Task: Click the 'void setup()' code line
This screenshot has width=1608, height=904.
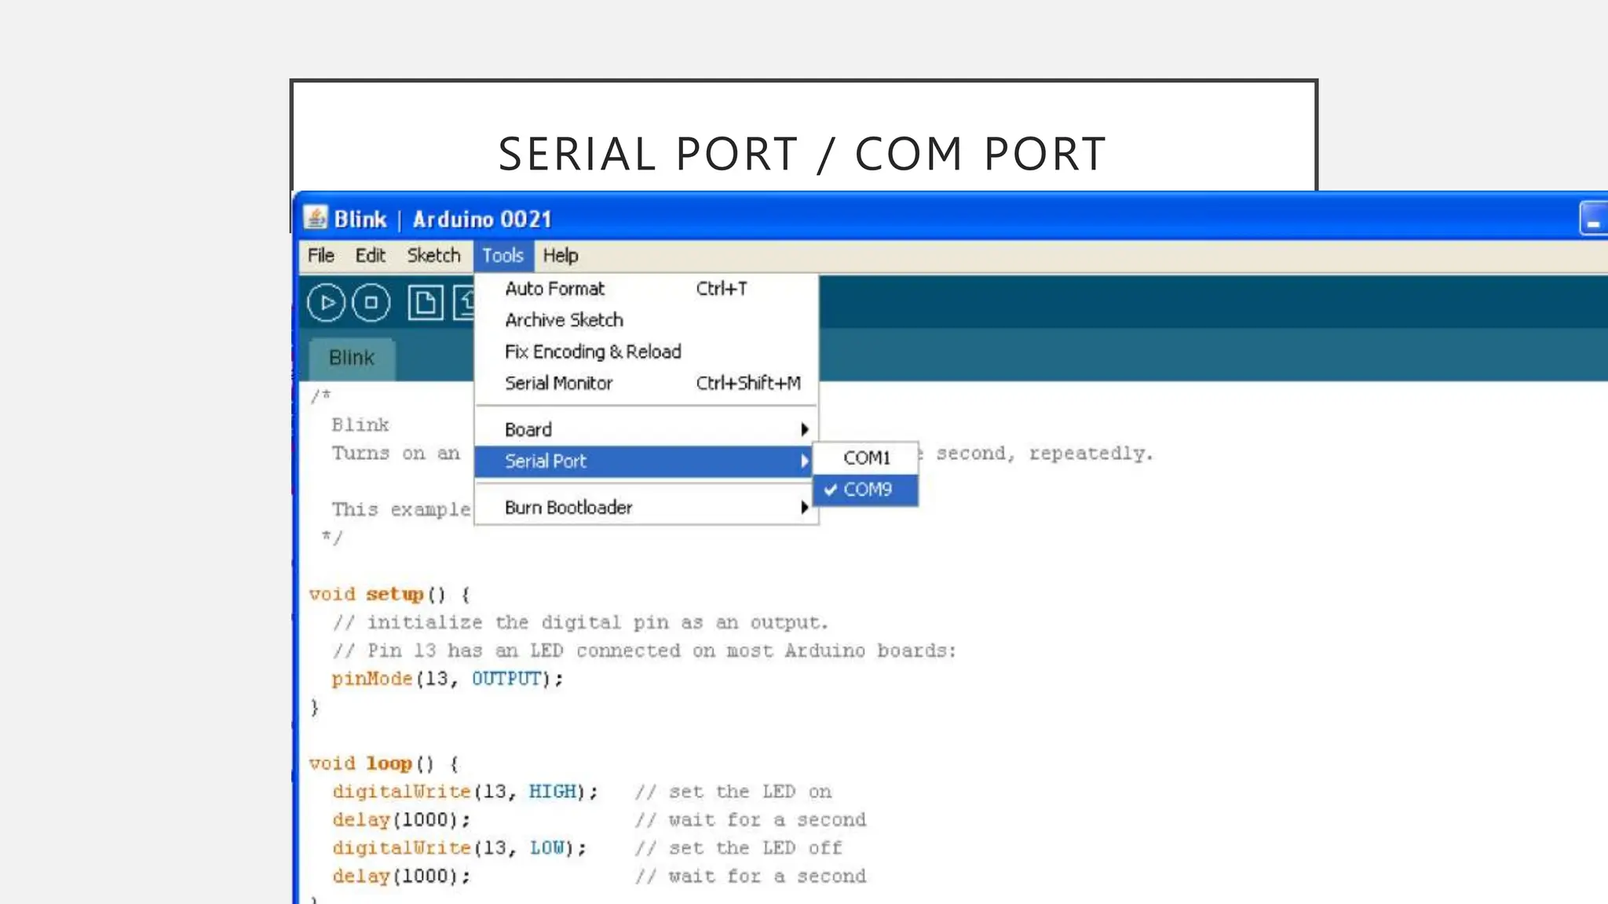Action: (x=389, y=595)
